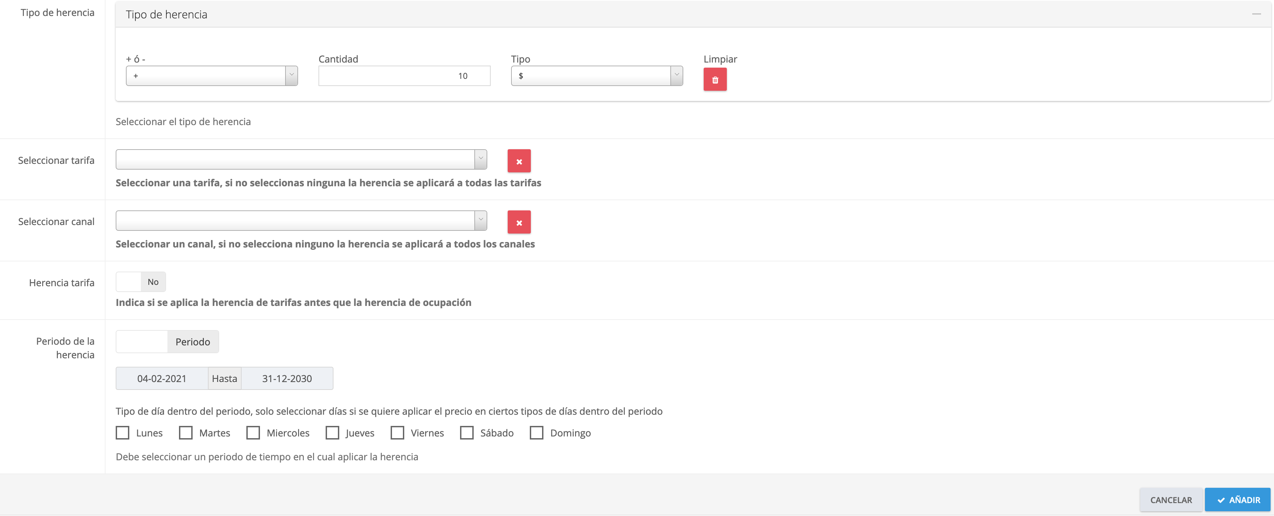Clear selected tarifa with red X
Viewport: 1274px width, 516px height.
click(519, 161)
